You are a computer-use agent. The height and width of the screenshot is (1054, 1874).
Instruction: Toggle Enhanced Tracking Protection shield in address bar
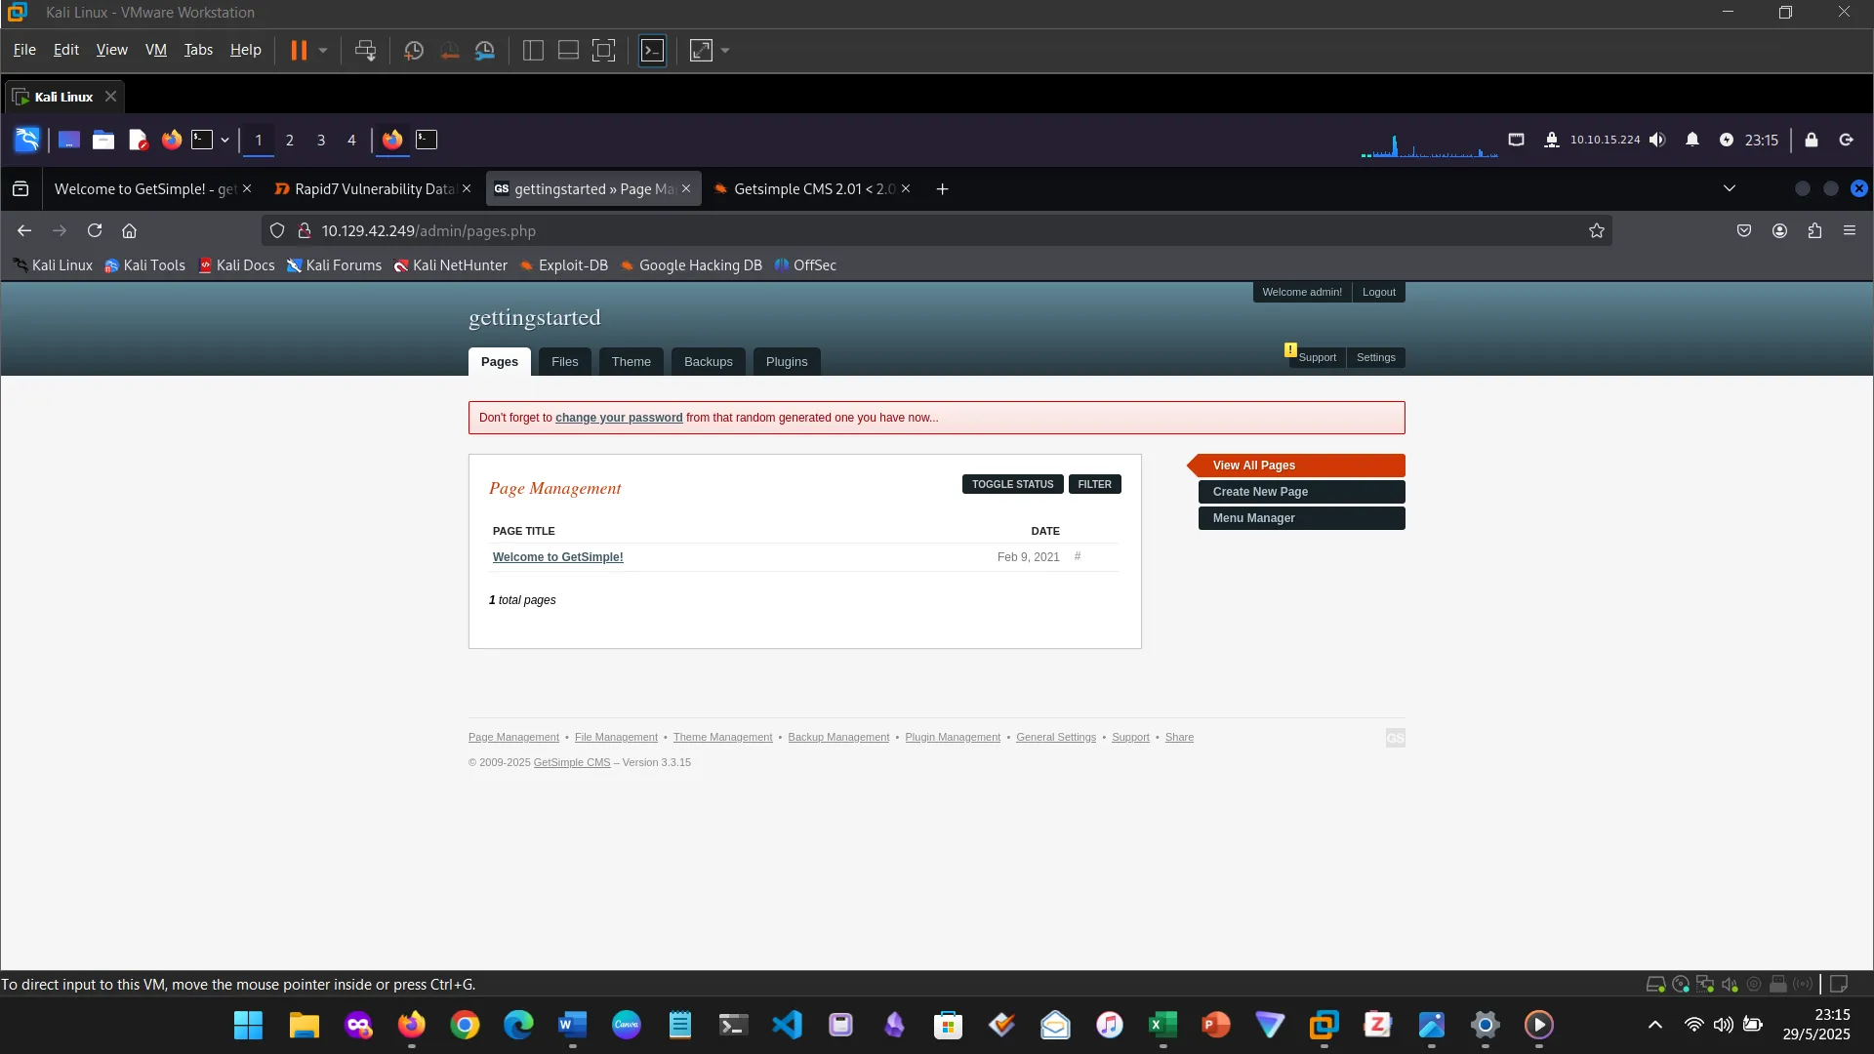click(277, 230)
